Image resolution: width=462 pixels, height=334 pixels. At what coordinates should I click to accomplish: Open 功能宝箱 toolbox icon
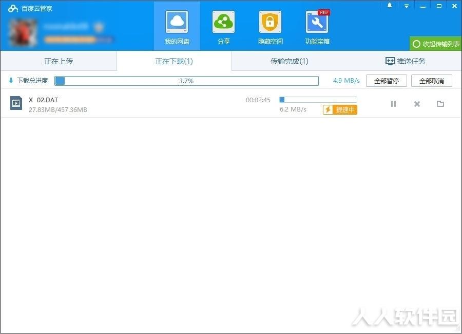(x=317, y=22)
